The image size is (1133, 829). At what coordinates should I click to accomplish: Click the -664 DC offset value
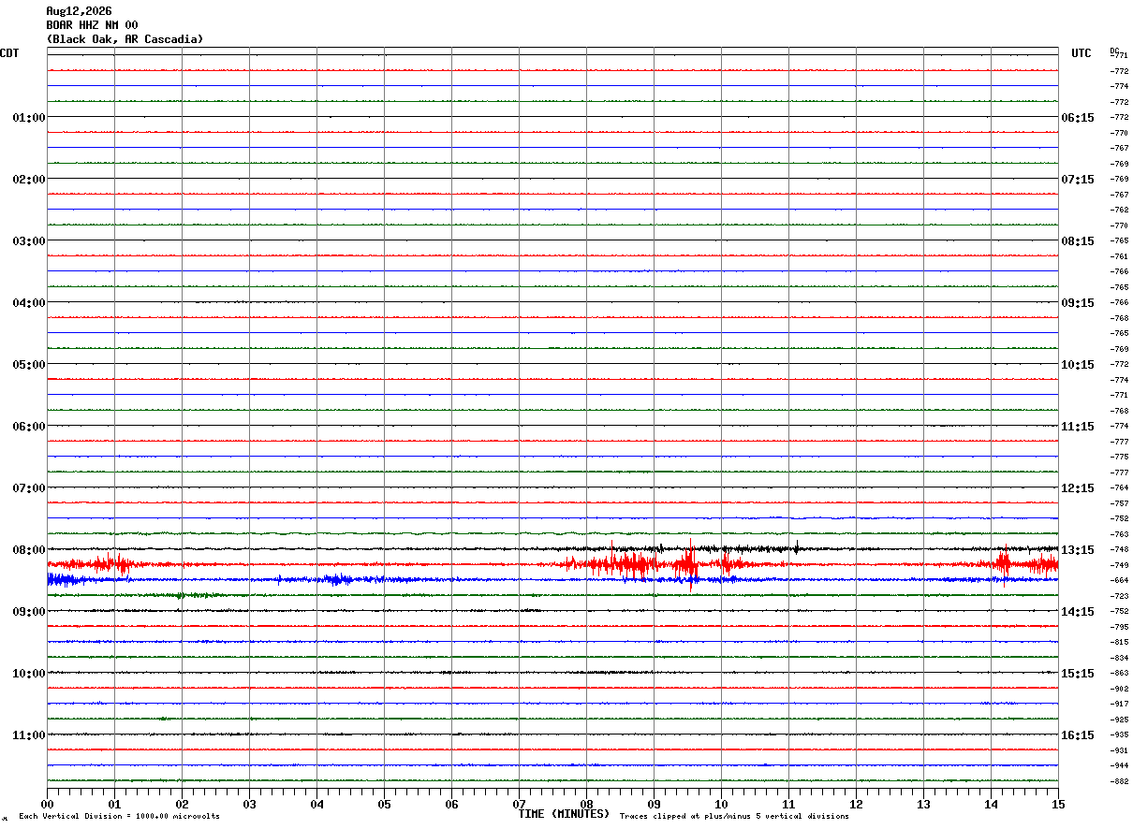point(1119,581)
